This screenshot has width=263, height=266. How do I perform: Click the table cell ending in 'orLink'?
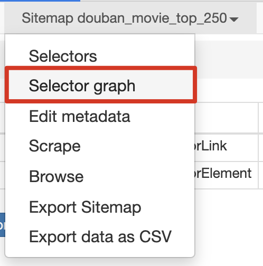[226, 147]
